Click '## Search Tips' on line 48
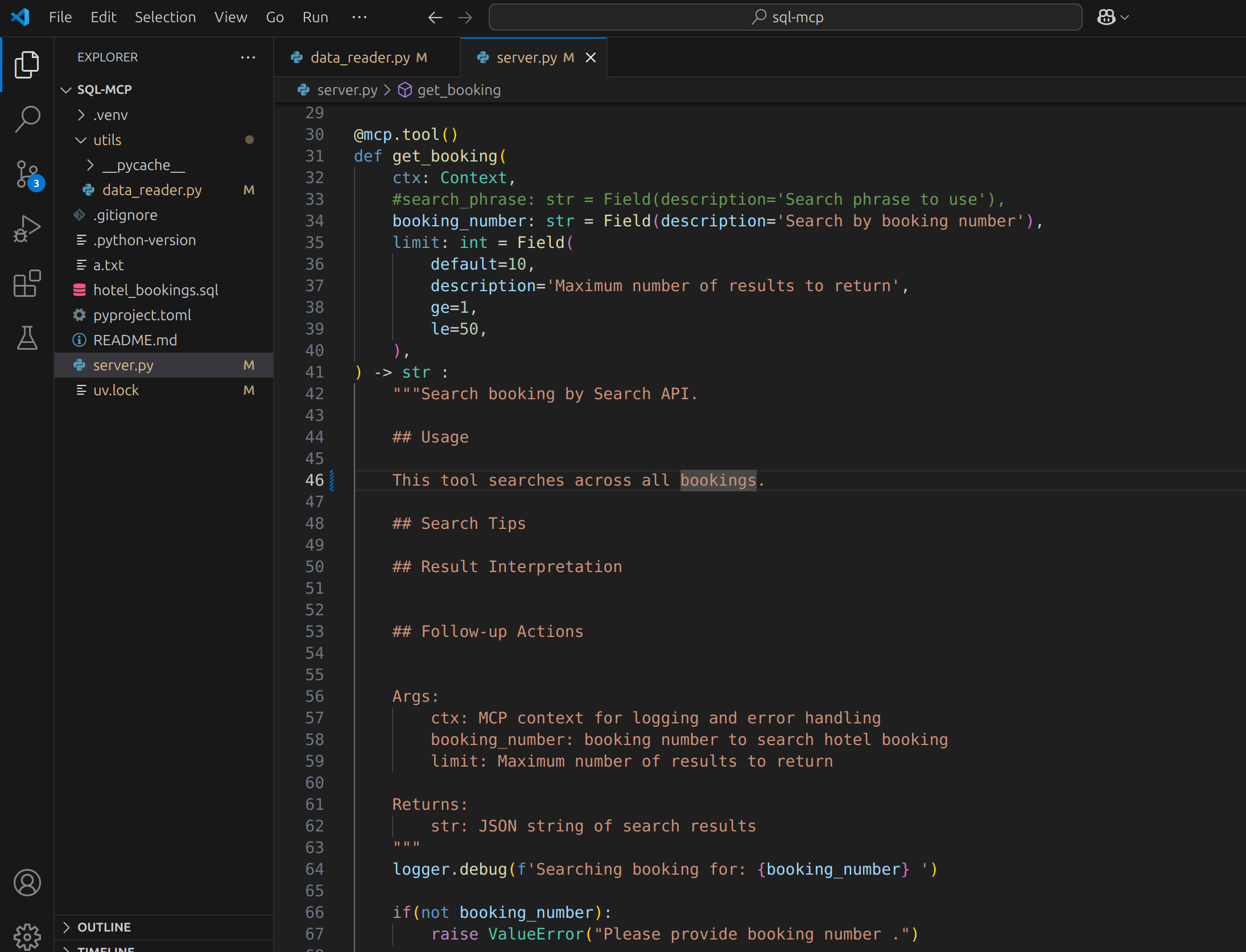Image resolution: width=1246 pixels, height=952 pixels. click(x=459, y=523)
